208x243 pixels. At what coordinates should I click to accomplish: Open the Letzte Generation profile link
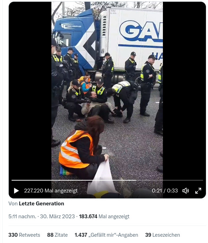coord(42,204)
